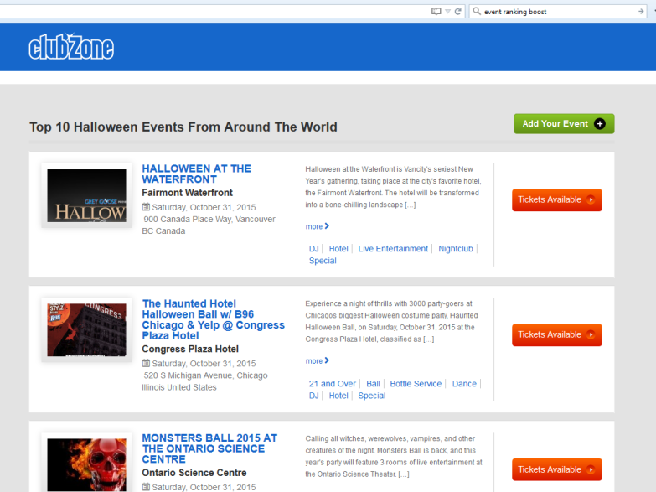
Task: Click DJ tag on Waterfront event
Action: 314,249
